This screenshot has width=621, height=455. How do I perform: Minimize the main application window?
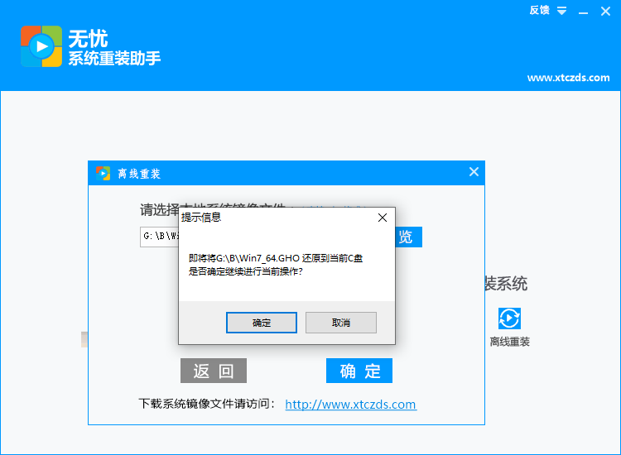point(585,11)
